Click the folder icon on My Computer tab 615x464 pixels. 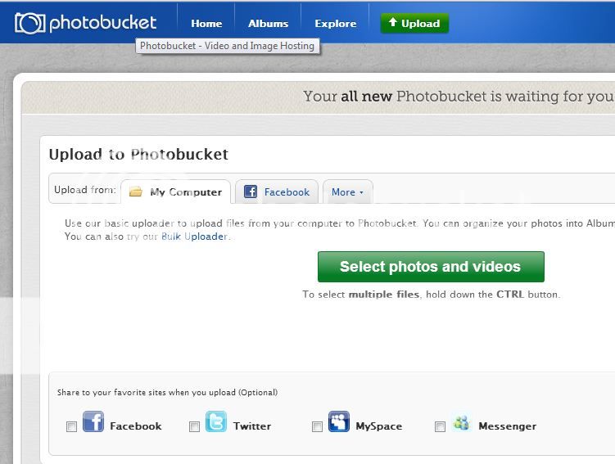point(136,192)
